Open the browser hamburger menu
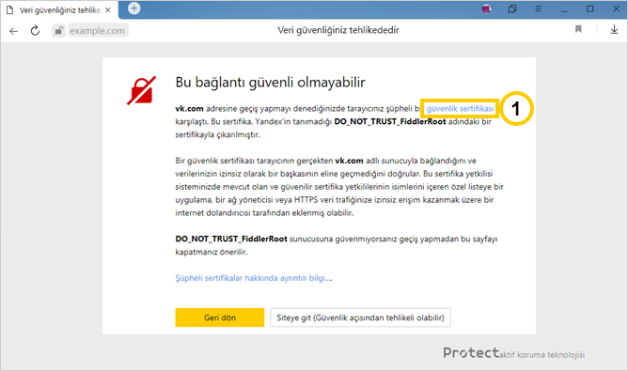Image resolution: width=628 pixels, height=371 pixels. click(x=538, y=8)
